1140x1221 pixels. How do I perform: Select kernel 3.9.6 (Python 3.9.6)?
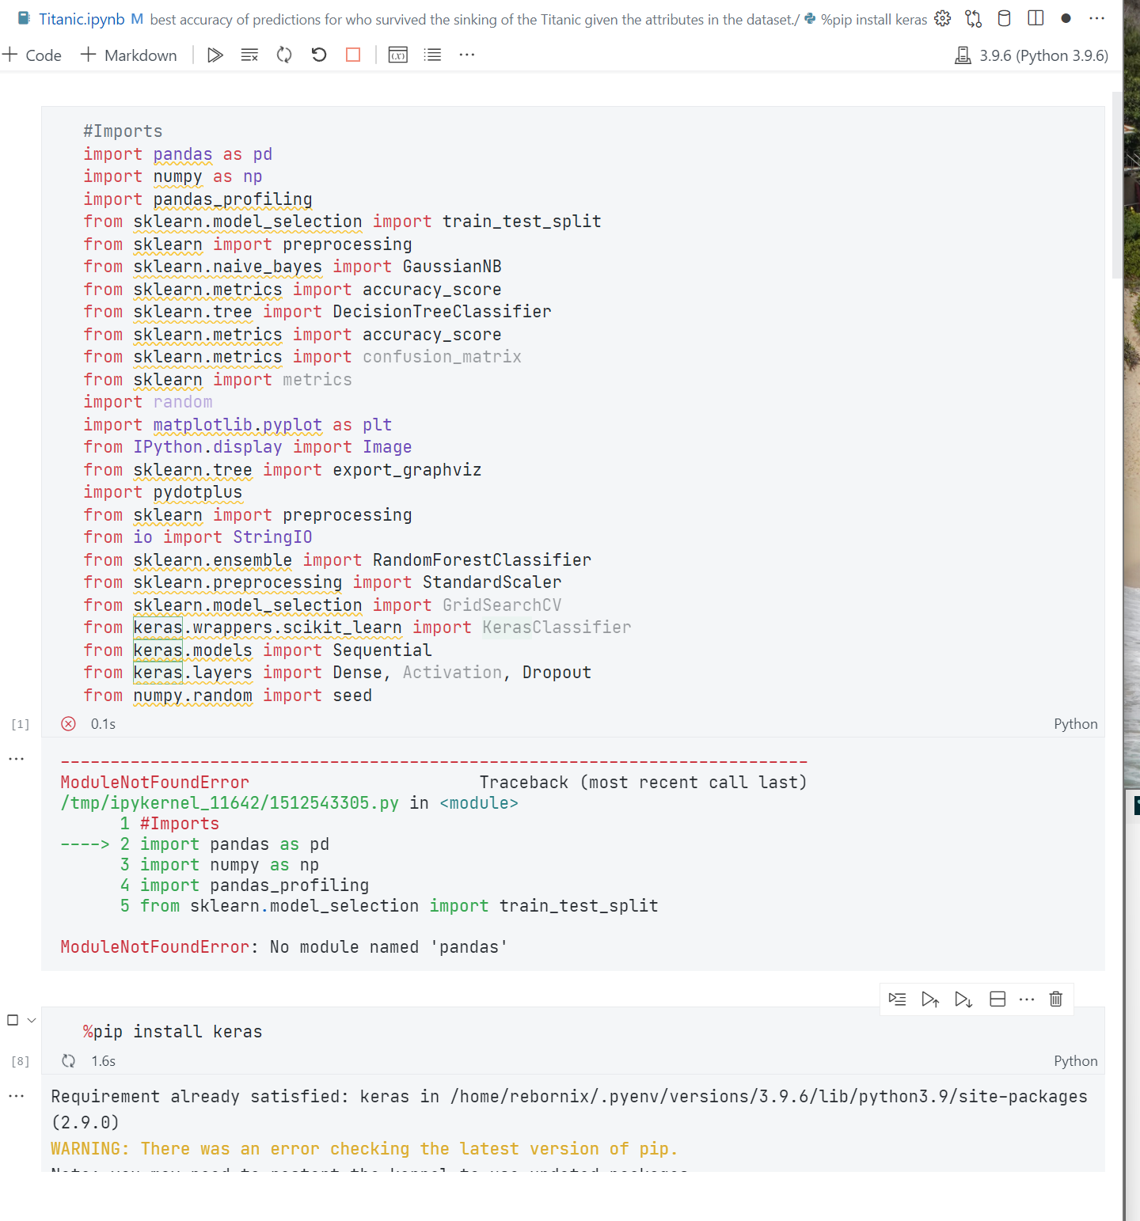tap(1032, 55)
